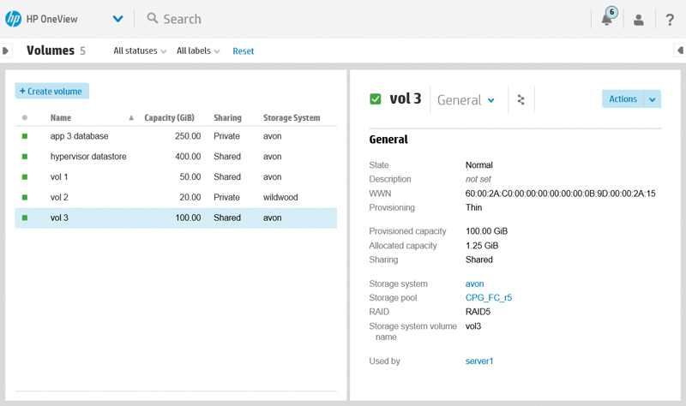Sort volumes by the Name column
Screen dimensions: 686x406
click(x=61, y=118)
